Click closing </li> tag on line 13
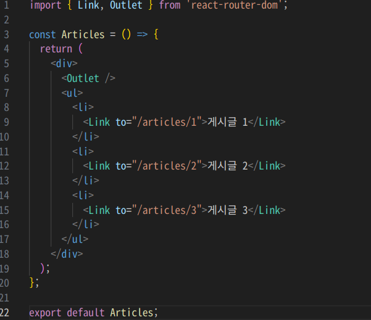371x320 pixels. coord(86,181)
